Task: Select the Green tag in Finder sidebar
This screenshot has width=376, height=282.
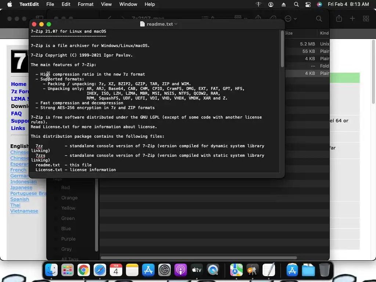Action: click(68, 218)
